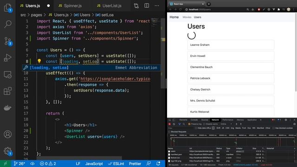Screen dimensions: 297x167
Task: Open the Run and Debug view
Action: click(x=7, y=58)
